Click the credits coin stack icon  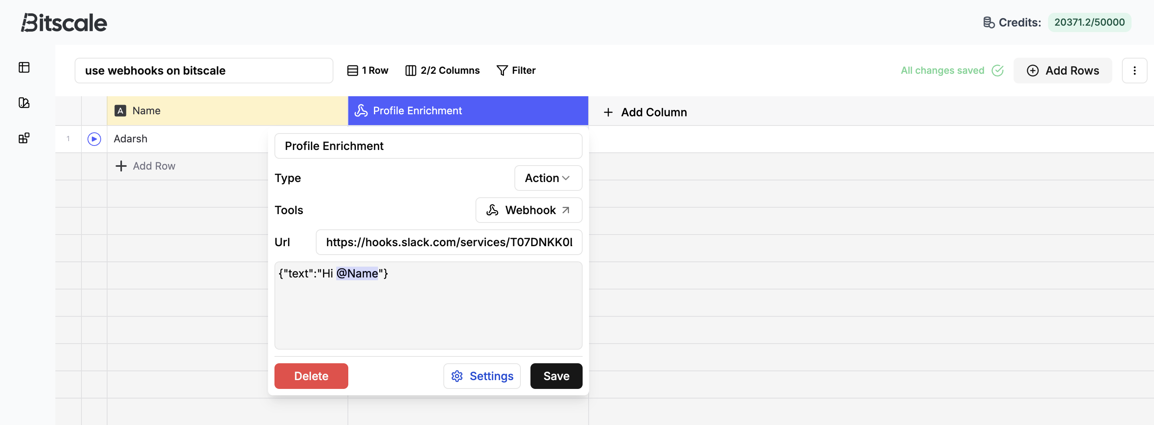tap(988, 22)
